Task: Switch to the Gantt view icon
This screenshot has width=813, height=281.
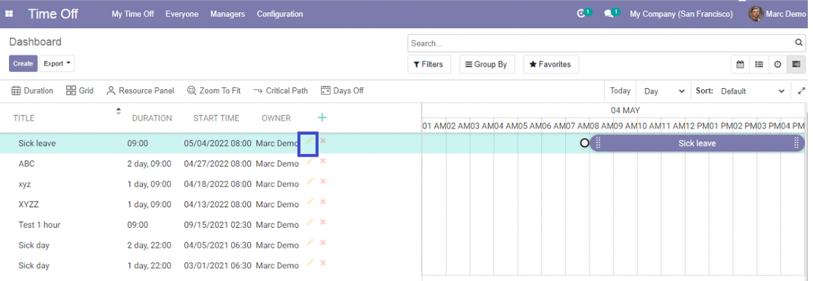Action: point(796,64)
